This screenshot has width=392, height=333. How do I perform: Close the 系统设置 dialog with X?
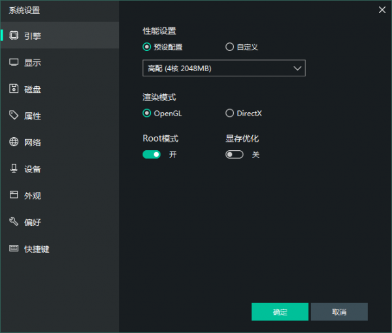click(x=382, y=10)
